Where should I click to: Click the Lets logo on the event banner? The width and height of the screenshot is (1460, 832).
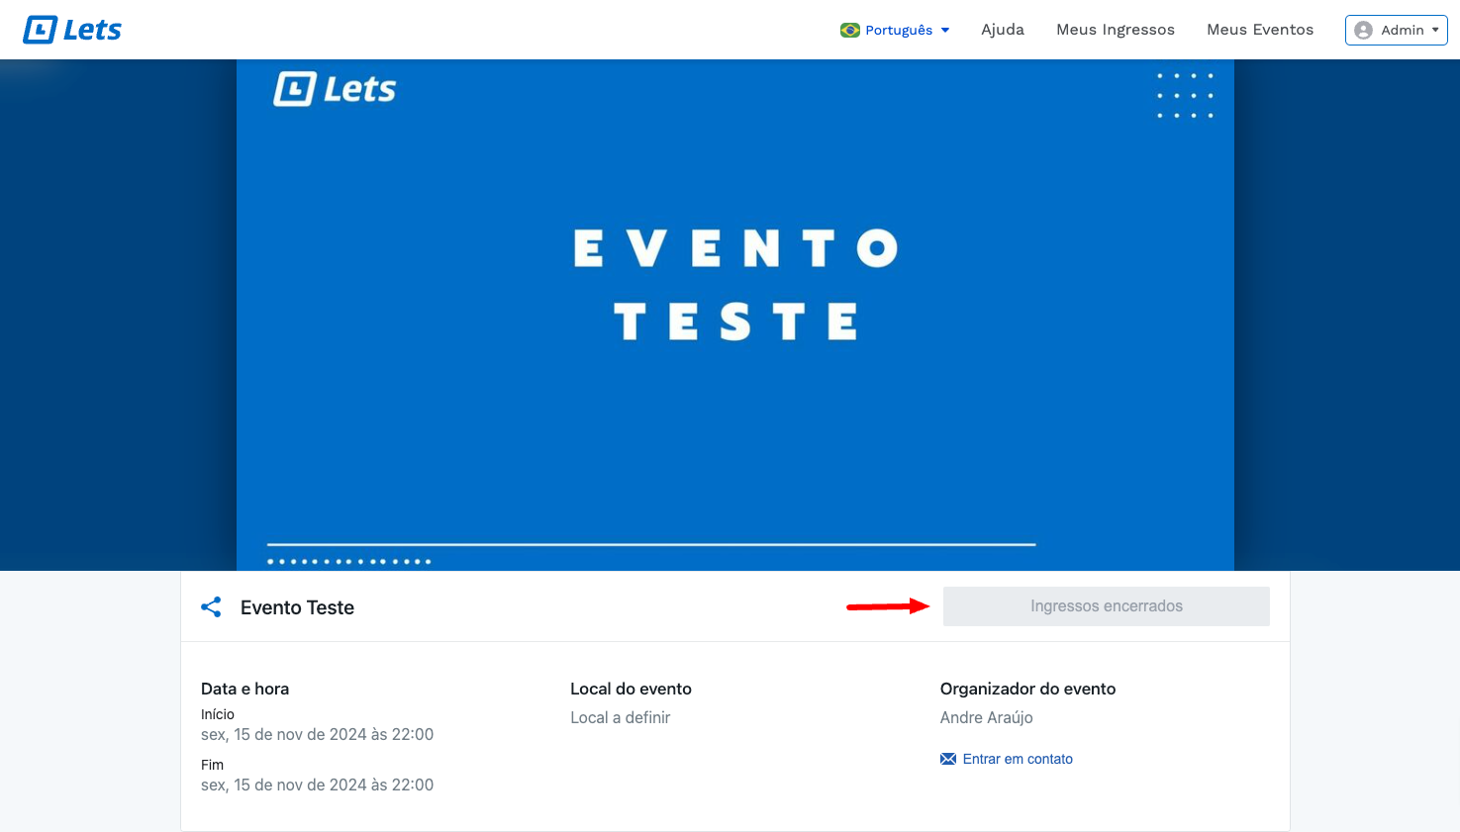335,89
